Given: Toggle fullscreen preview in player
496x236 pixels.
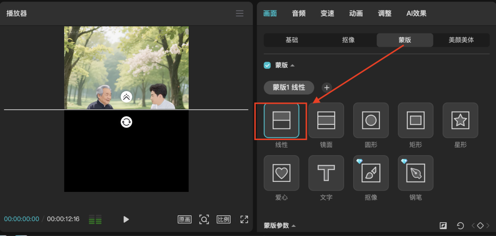Looking at the screenshot, I should 244,219.
